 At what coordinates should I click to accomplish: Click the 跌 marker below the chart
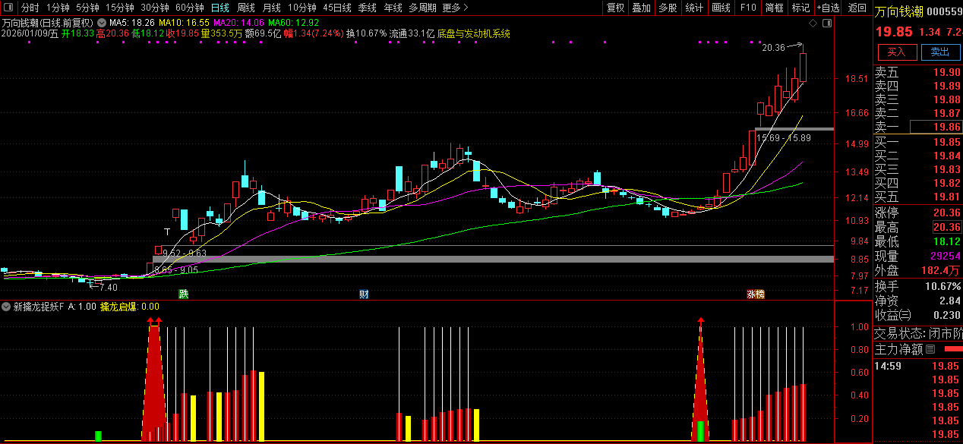pyautogui.click(x=183, y=294)
